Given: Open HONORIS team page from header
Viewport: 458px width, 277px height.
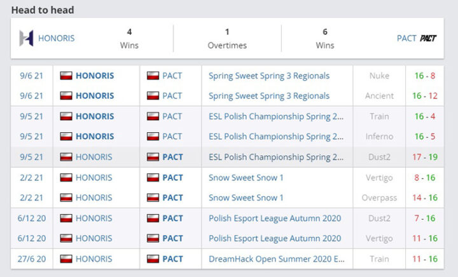Looking at the screenshot, I should click(x=56, y=38).
